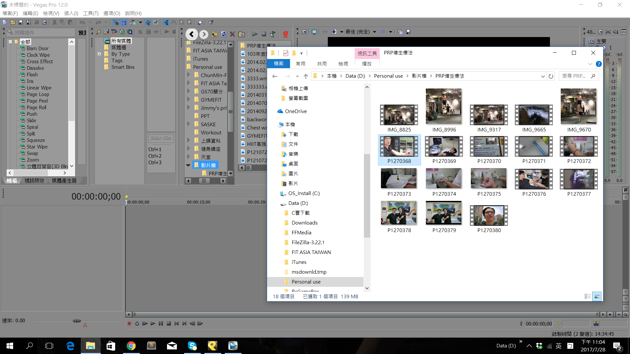Collapse the 影片檔 folder in explorer tree

click(188, 165)
